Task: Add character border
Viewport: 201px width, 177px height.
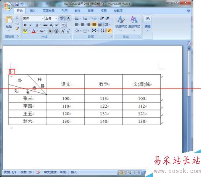Action: click(x=68, y=18)
